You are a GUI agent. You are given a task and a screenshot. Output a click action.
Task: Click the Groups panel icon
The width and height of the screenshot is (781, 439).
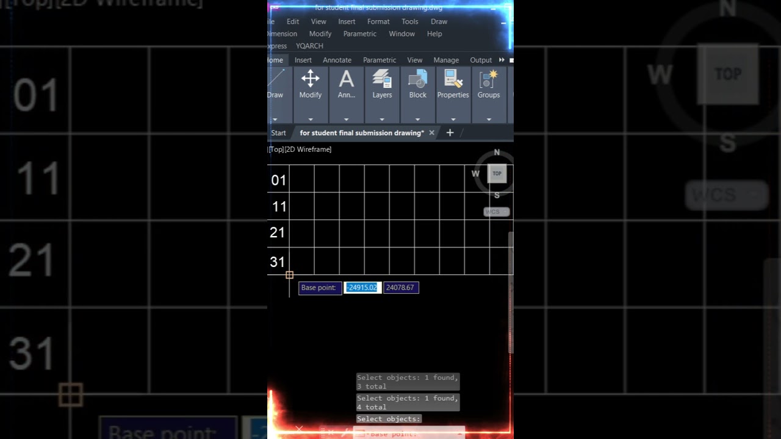coord(489,79)
